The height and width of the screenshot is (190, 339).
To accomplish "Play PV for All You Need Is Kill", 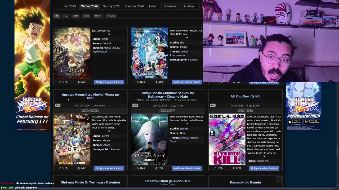I will [213, 106].
